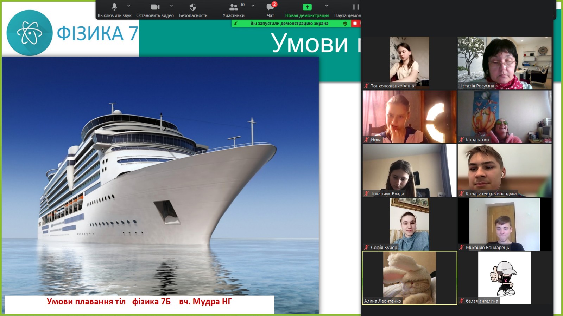Expand video settings arrow beside camera

point(171,6)
